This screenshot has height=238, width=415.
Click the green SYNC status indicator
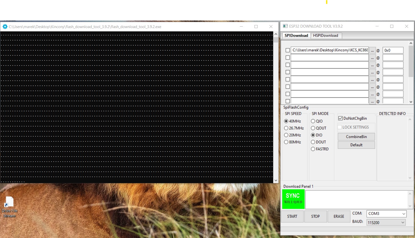(293, 199)
